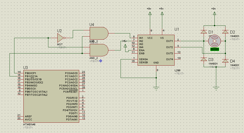Click the U1 reference label

click(177, 29)
